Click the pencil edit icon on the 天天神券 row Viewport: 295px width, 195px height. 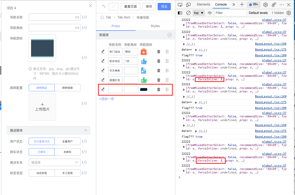103,70
